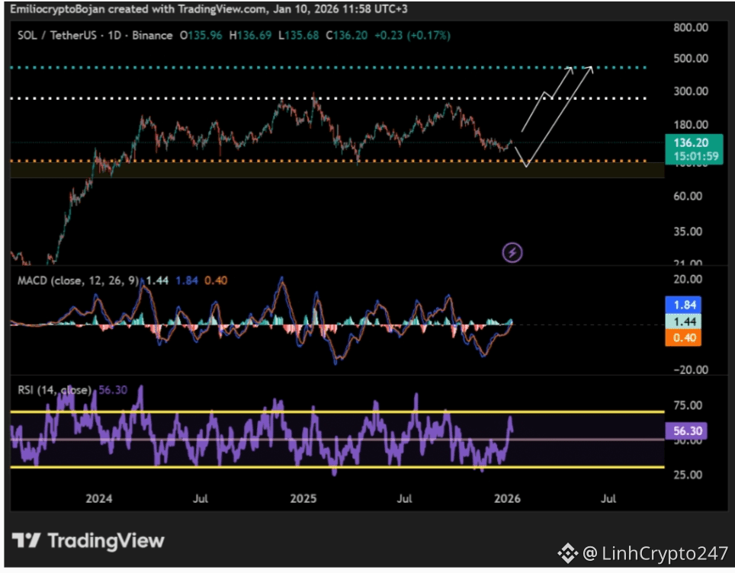Click the purple lightning bolt icon
Image resolution: width=735 pixels, height=573 pixels.
pyautogui.click(x=512, y=252)
